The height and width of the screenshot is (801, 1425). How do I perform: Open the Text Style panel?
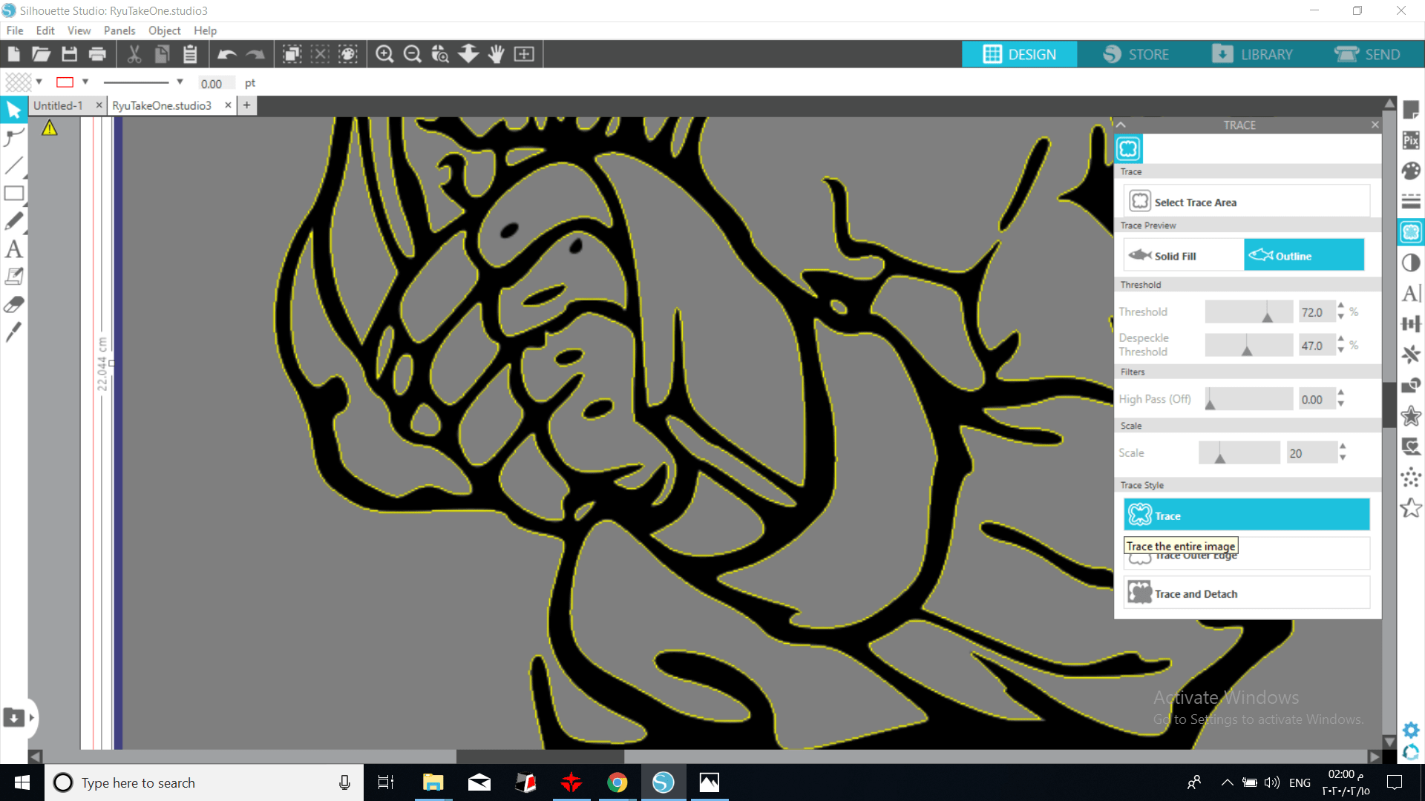(x=1411, y=293)
